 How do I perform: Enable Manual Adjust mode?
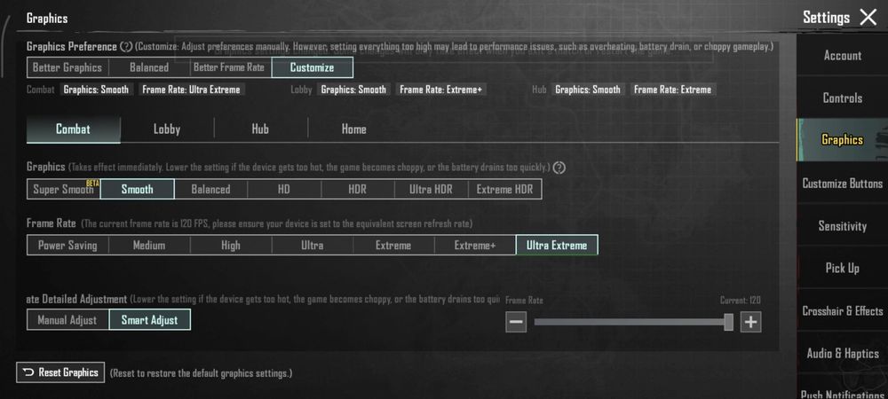[x=67, y=320]
